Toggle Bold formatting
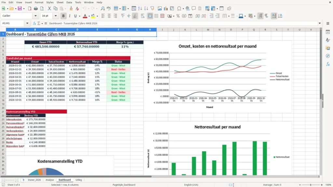 tap(63, 16)
